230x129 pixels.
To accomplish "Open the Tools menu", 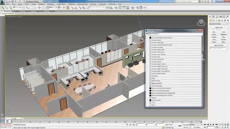I will [x=14, y=4].
